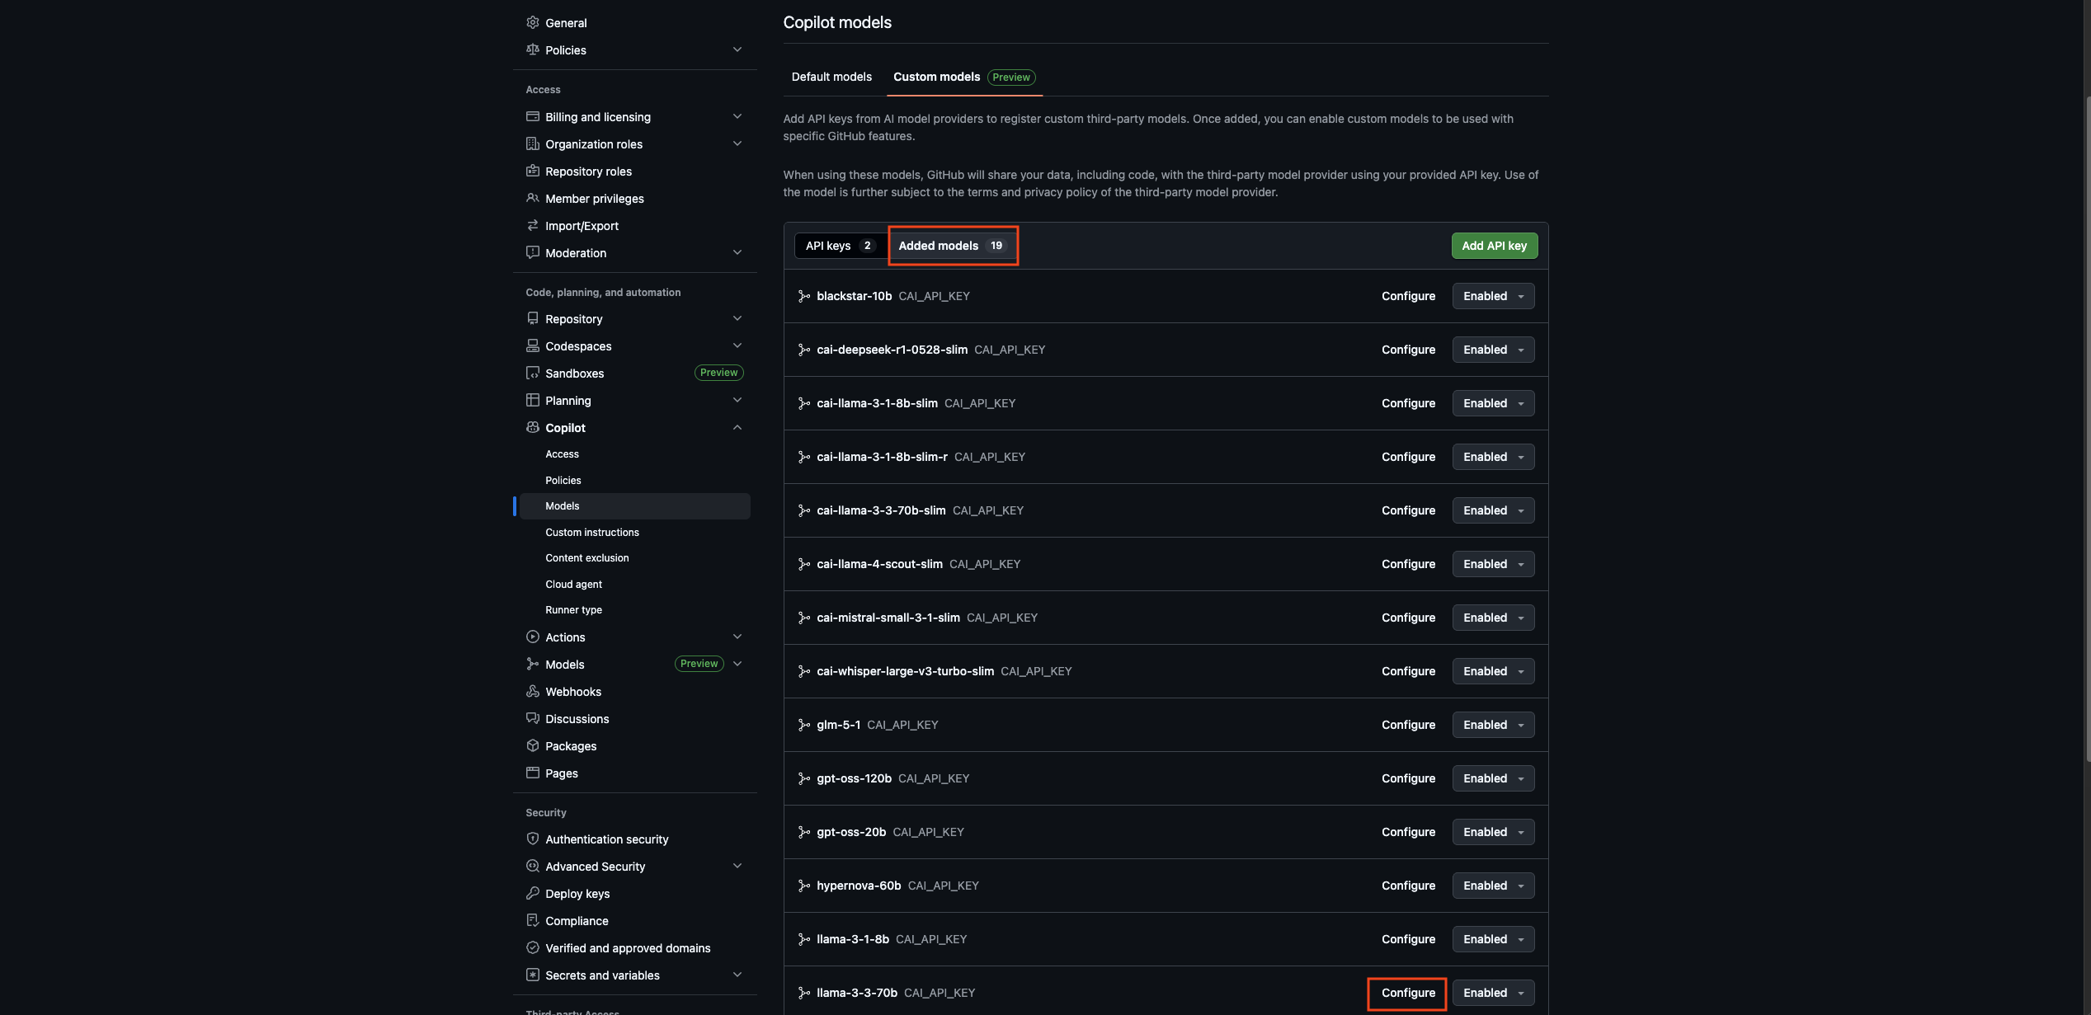Image resolution: width=2091 pixels, height=1015 pixels.
Task: Collapse the Copilot section chevron
Action: point(737,427)
